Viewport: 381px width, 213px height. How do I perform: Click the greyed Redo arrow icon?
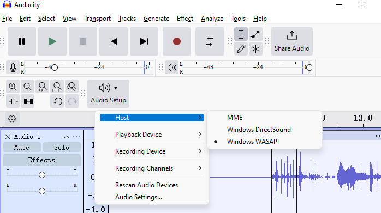pyautogui.click(x=72, y=101)
